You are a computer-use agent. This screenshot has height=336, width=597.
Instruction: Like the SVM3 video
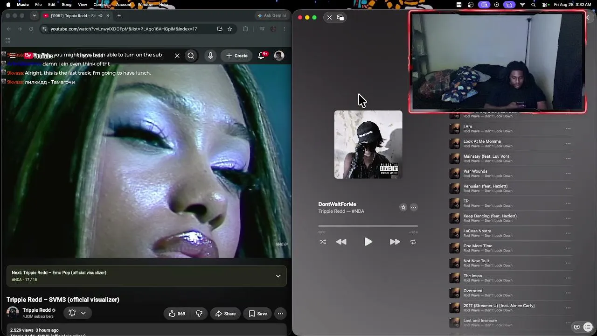(177, 314)
